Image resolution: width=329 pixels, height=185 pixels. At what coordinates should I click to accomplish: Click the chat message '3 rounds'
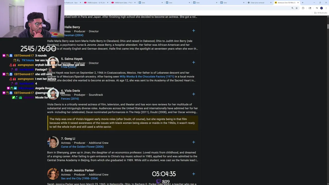[41, 55]
